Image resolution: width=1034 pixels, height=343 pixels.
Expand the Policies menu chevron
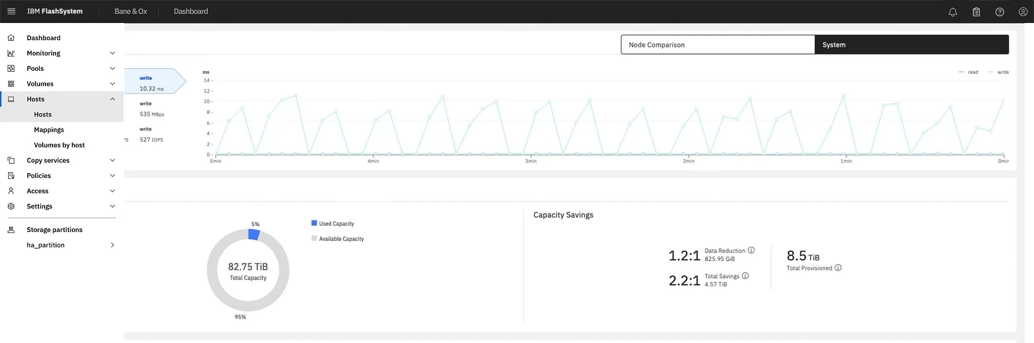[112, 176]
